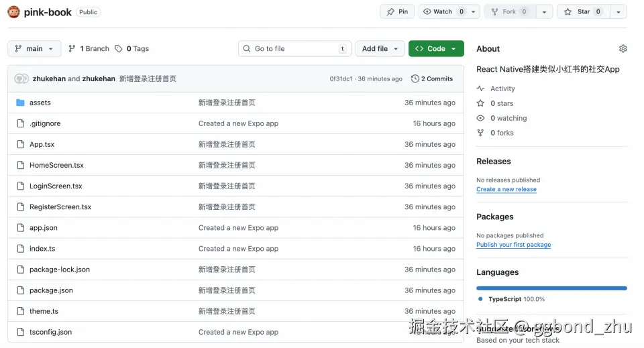The height and width of the screenshot is (348, 644).
Task: Click the assets folder icon
Action: tap(20, 103)
